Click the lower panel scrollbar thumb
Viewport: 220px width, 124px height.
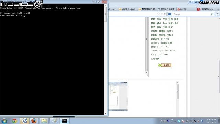(177, 91)
